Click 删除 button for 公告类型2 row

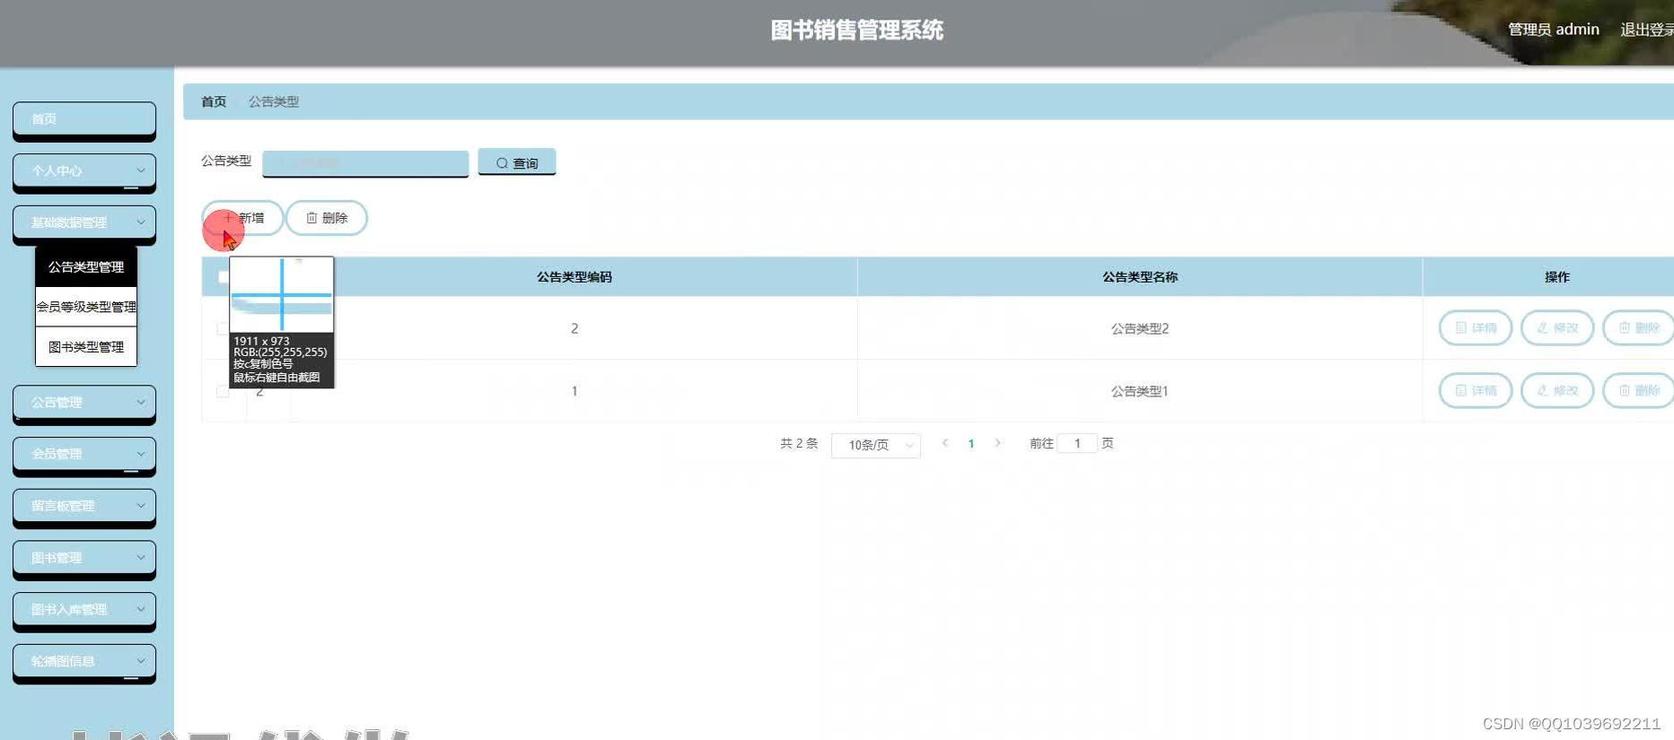pyautogui.click(x=1638, y=328)
